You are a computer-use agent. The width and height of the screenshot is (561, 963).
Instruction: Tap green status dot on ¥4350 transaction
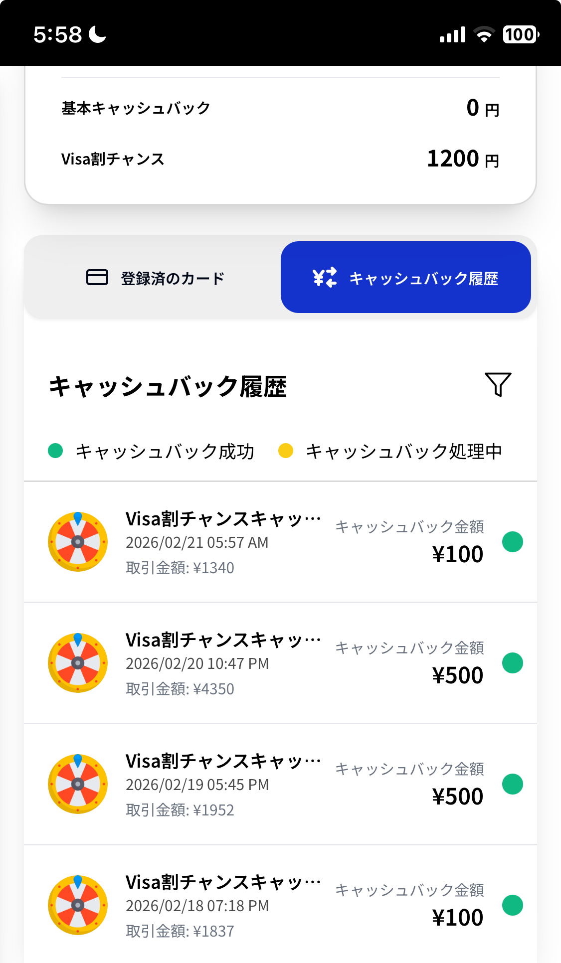tap(512, 663)
